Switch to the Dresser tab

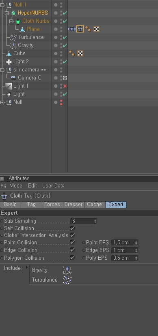point(74,205)
